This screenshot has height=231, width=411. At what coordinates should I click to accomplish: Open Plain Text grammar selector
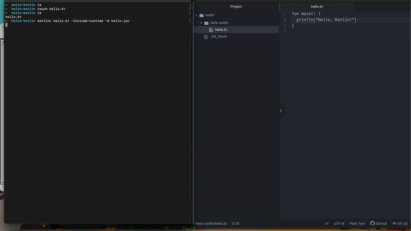click(x=357, y=223)
